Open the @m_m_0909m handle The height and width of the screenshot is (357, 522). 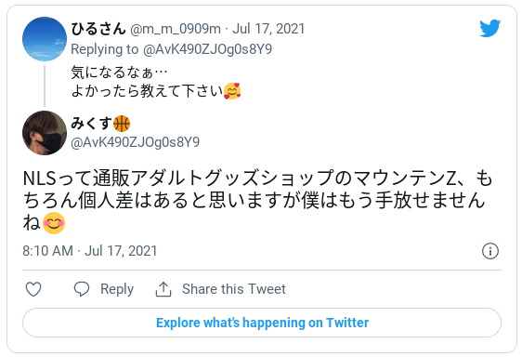click(x=176, y=29)
